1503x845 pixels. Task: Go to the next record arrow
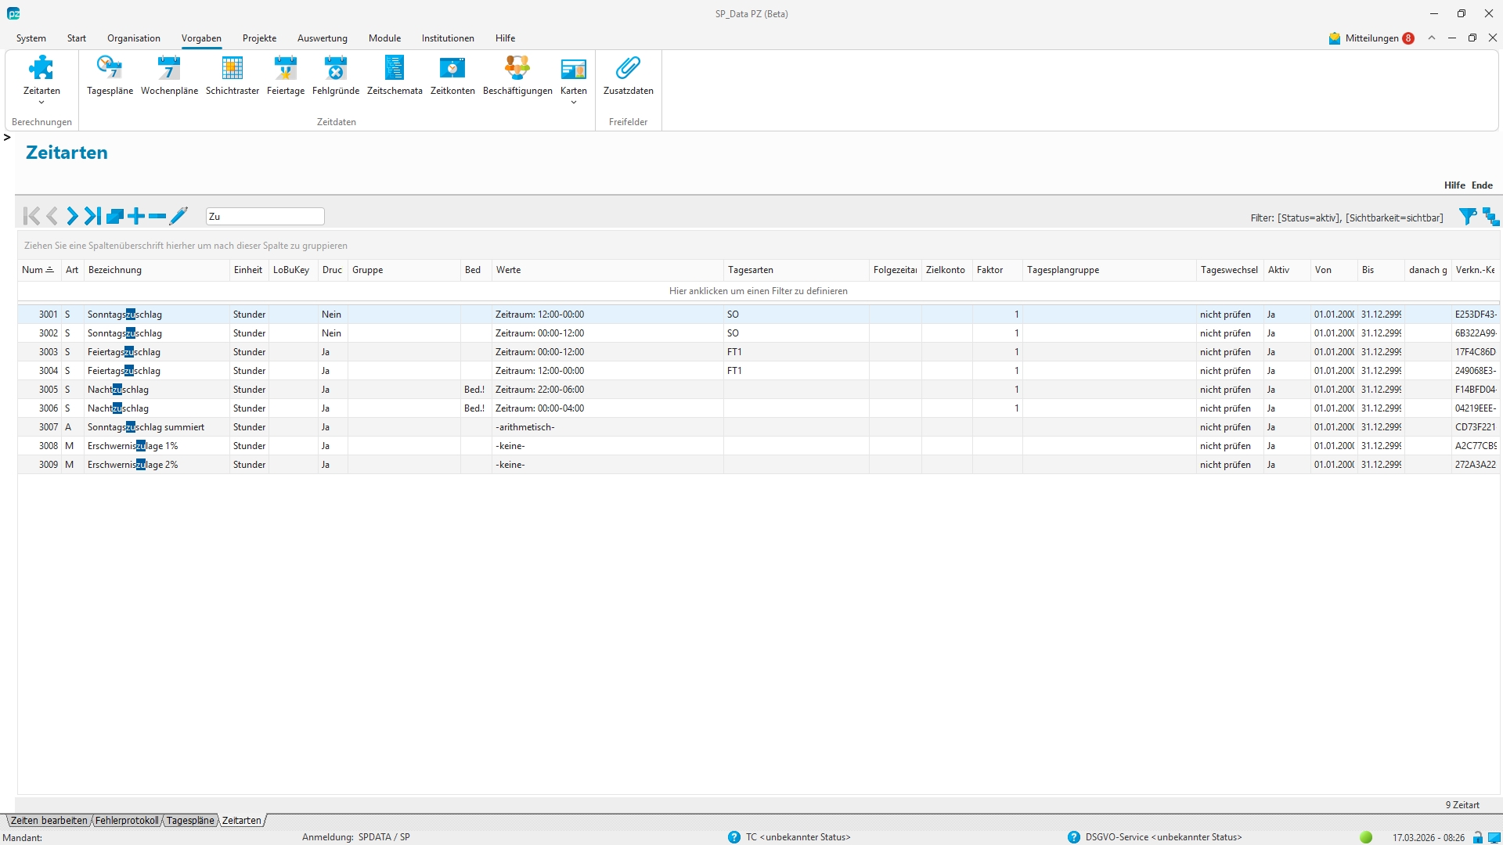[72, 216]
